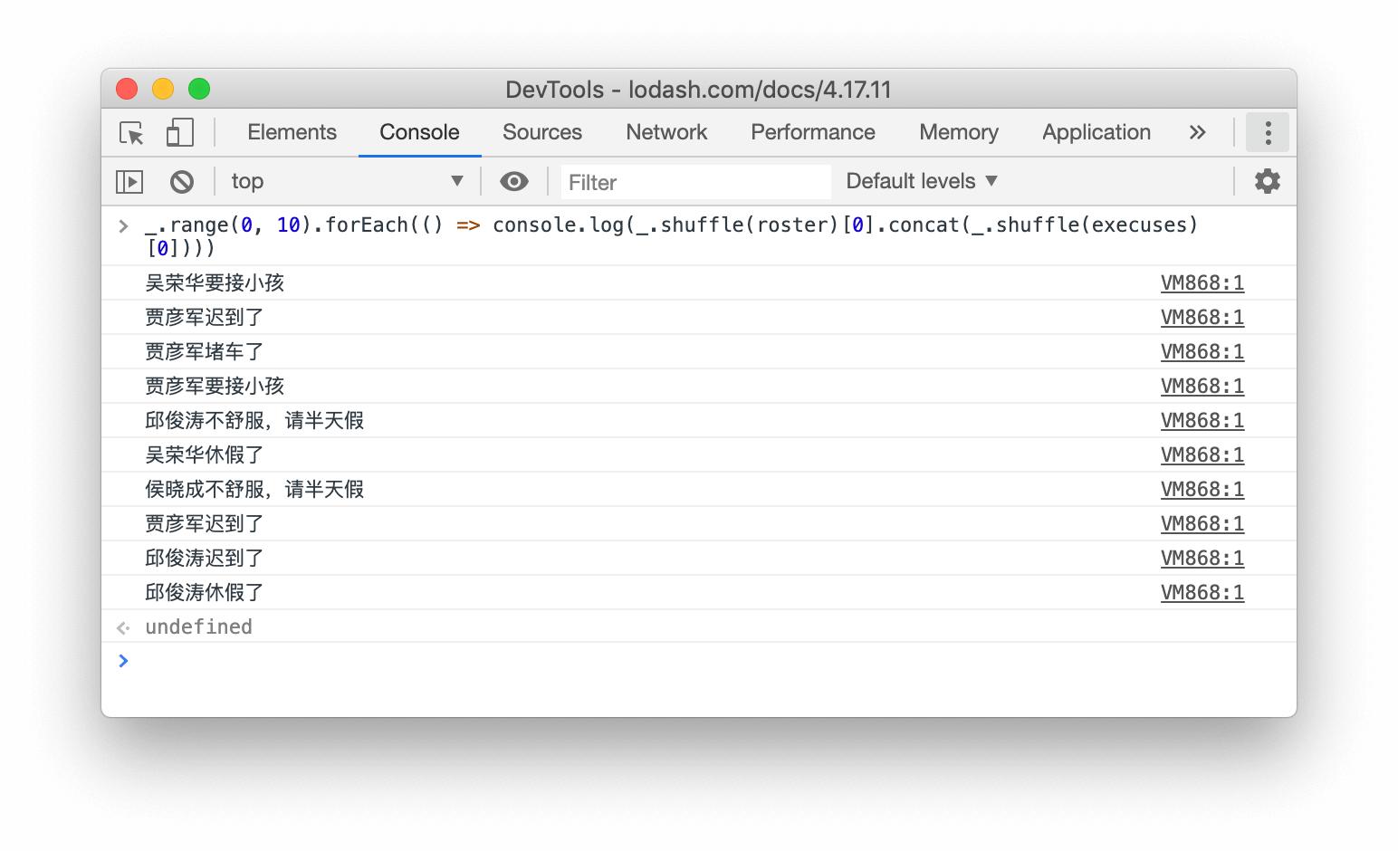Image resolution: width=1398 pixels, height=851 pixels.
Task: Focus the Filter input field
Action: (x=695, y=182)
